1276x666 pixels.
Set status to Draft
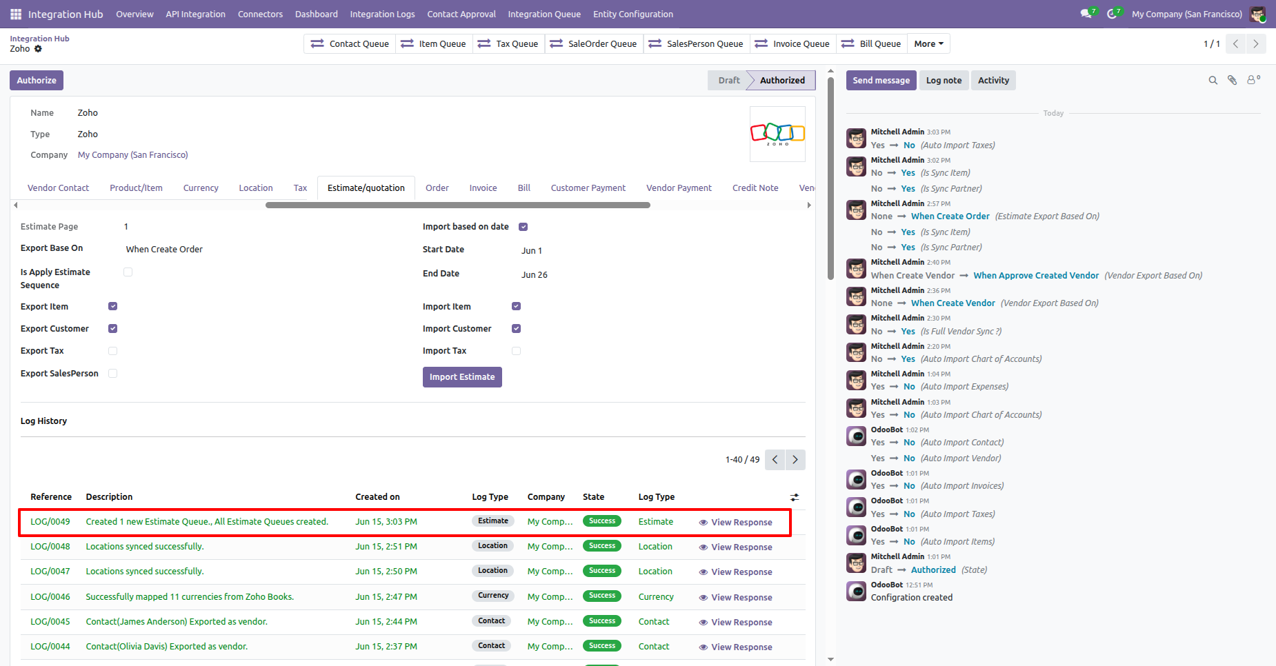pyautogui.click(x=728, y=81)
